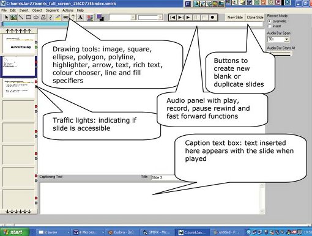Viewport: 312px width, 236px height.
Task: Open the Actions menu
Action: (x=68, y=10)
